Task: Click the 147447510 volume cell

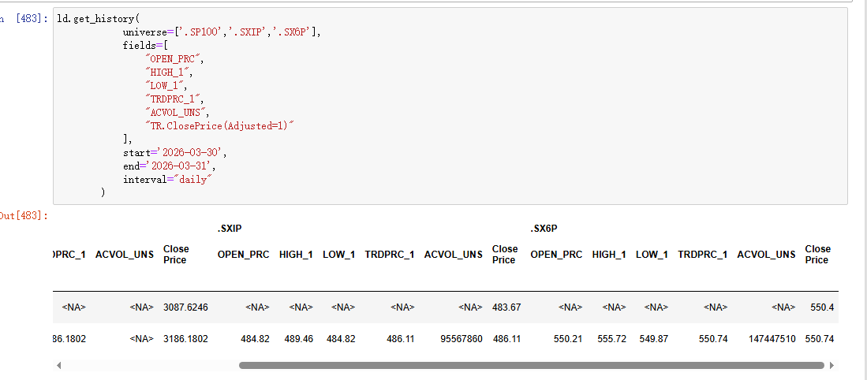Action: click(770, 339)
